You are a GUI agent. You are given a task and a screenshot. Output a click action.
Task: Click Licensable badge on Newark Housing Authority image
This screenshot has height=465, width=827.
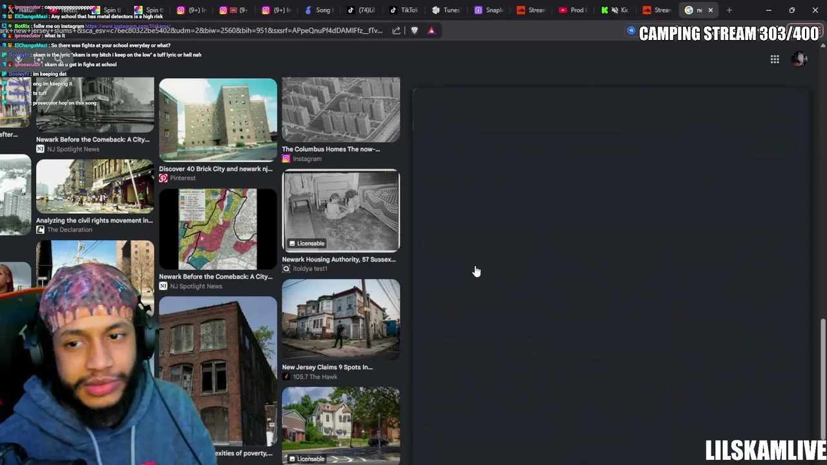click(x=307, y=243)
